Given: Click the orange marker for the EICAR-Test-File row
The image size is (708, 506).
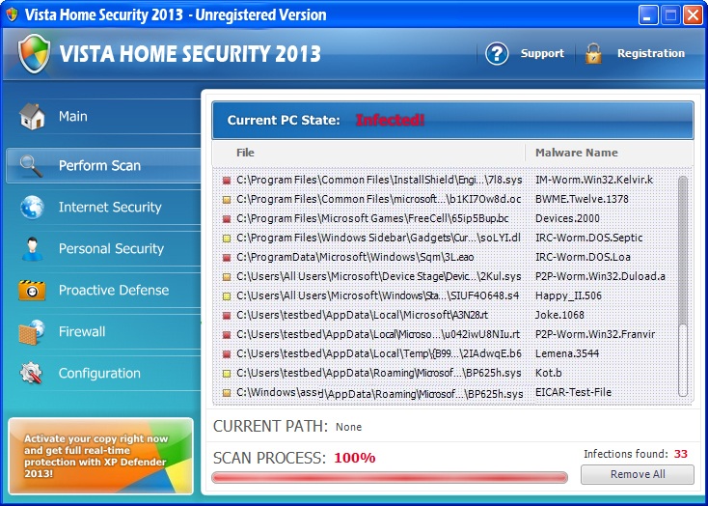Looking at the screenshot, I should coord(227,393).
